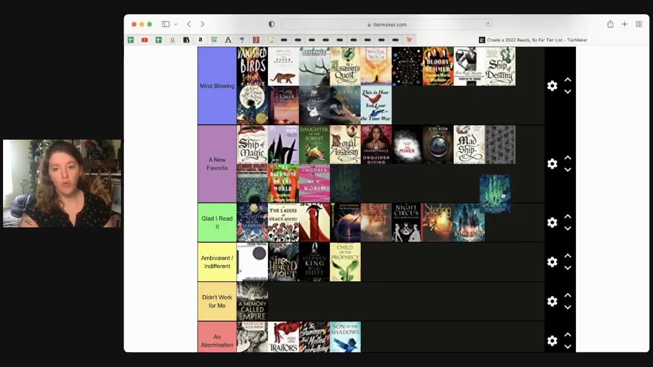Select Stephen King Night Shift cover
Screen dimensions: 653x367
click(x=314, y=262)
